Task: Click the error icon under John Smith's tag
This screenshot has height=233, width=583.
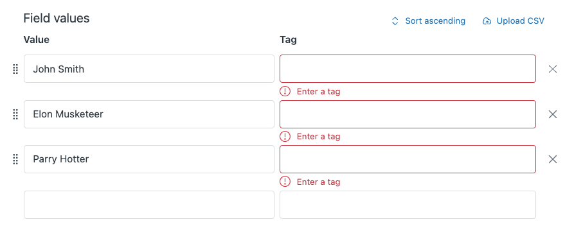Action: [x=285, y=91]
